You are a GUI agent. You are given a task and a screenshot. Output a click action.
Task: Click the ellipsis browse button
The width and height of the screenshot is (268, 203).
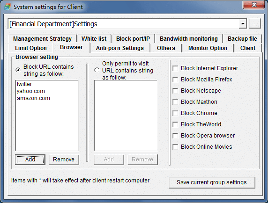[x=255, y=23]
